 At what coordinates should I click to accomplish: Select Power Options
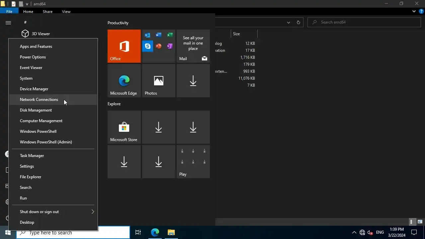point(53,57)
